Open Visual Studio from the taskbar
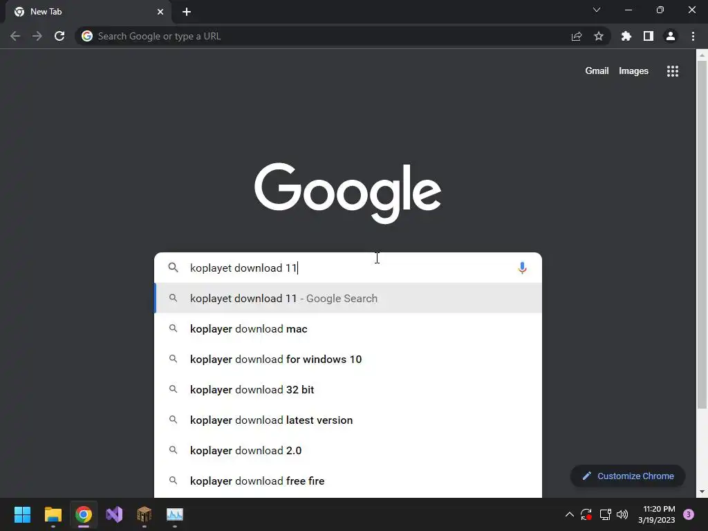Image resolution: width=708 pixels, height=531 pixels. (114, 514)
